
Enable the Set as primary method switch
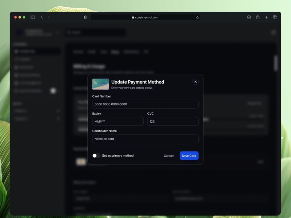pyautogui.click(x=96, y=156)
